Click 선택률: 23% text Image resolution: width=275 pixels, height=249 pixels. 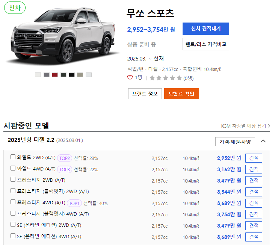tap(86, 158)
